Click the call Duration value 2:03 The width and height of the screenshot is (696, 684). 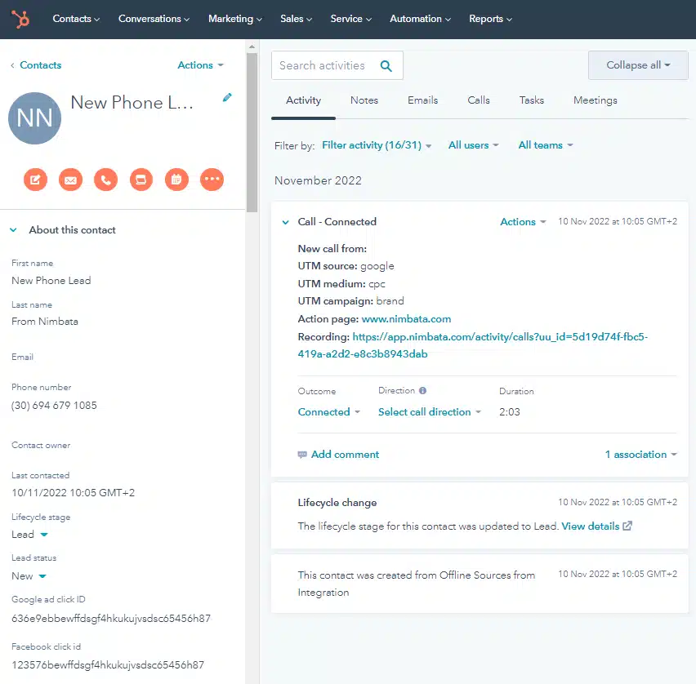click(x=509, y=412)
